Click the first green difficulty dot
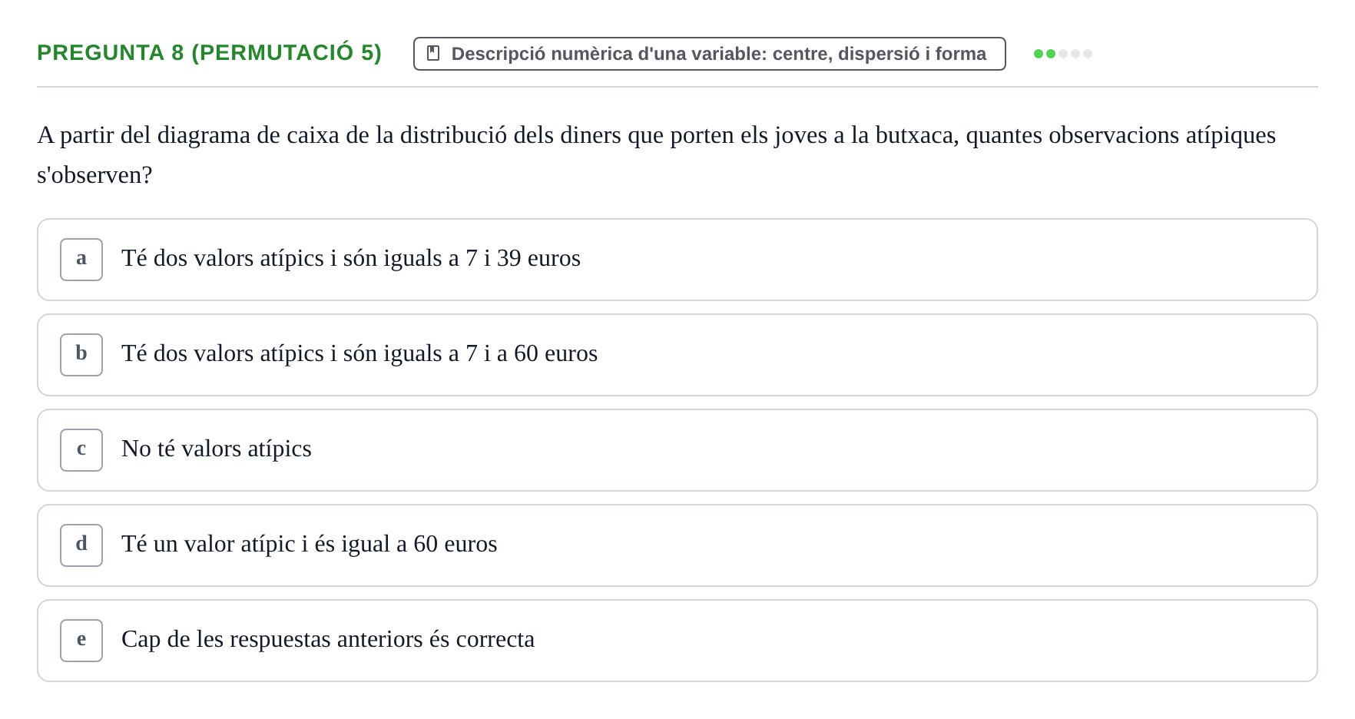 click(1039, 54)
